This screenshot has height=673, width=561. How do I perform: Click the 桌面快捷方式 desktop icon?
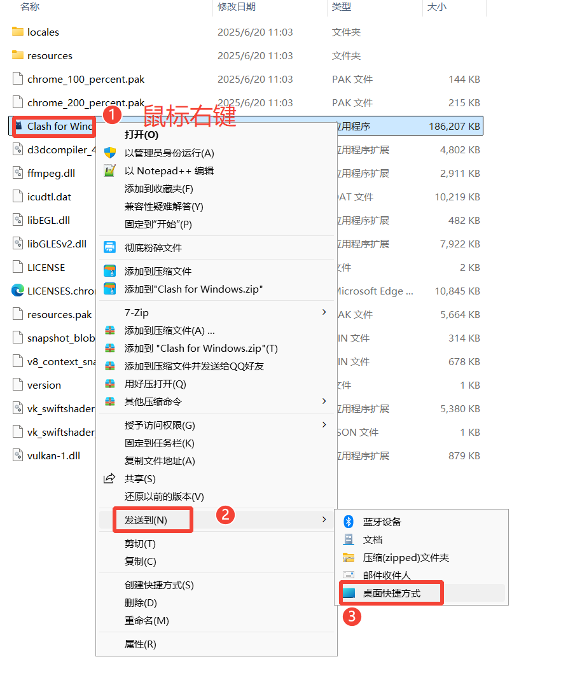click(x=349, y=593)
